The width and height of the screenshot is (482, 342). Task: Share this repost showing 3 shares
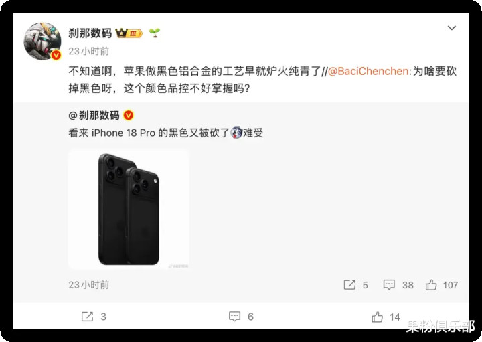pyautogui.click(x=94, y=317)
